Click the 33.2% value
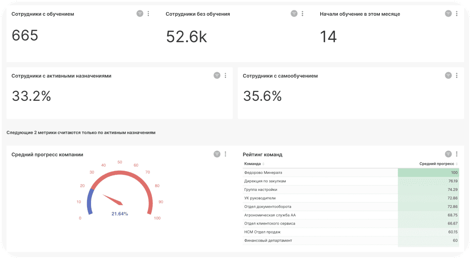The width and height of the screenshot is (470, 258). 31,96
